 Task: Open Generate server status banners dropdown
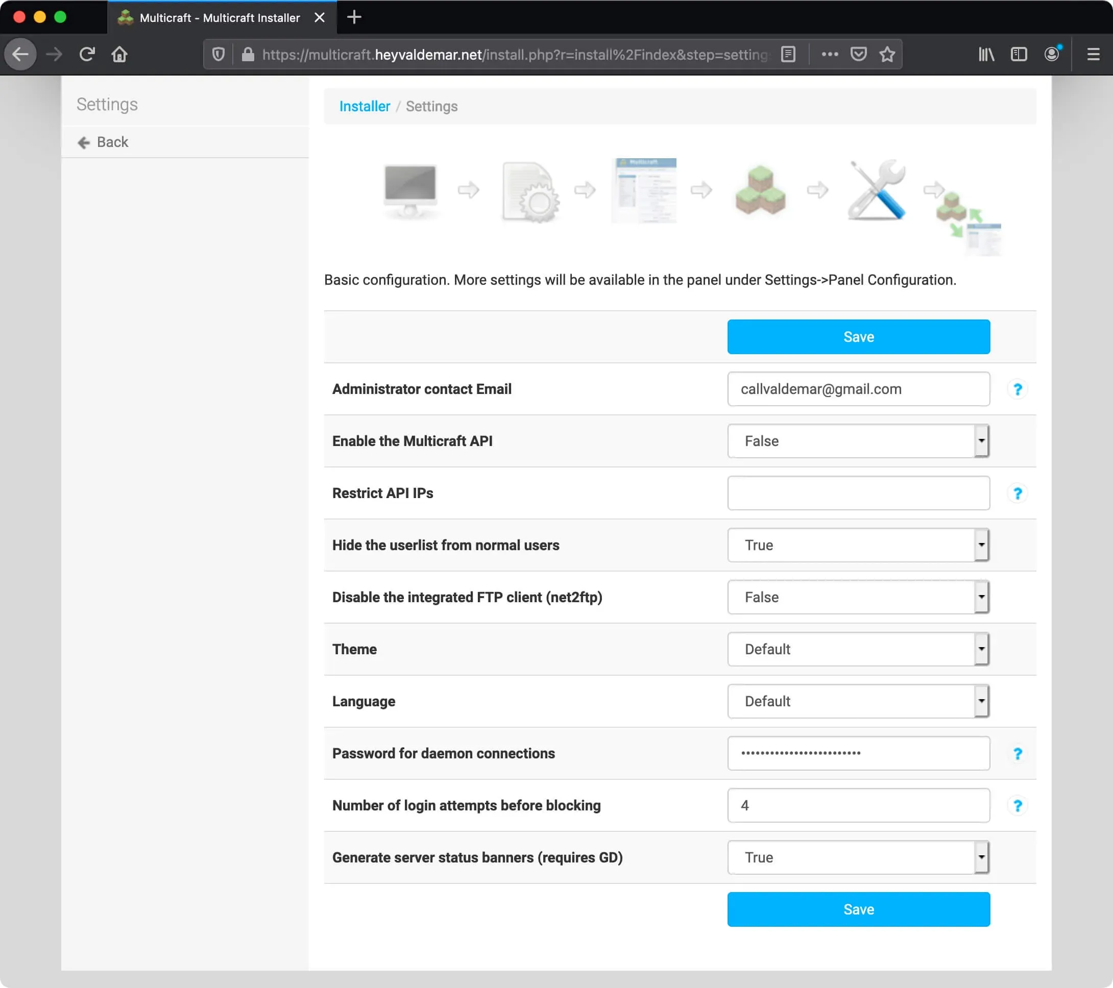point(859,857)
